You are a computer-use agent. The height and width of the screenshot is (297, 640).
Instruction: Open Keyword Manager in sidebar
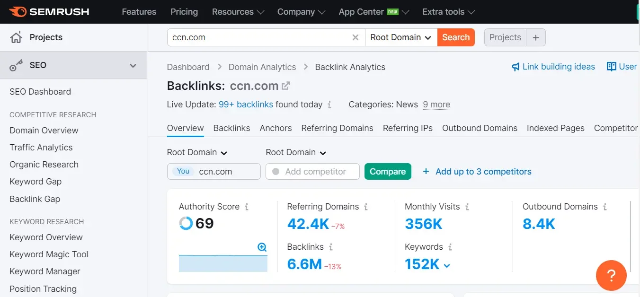click(45, 271)
